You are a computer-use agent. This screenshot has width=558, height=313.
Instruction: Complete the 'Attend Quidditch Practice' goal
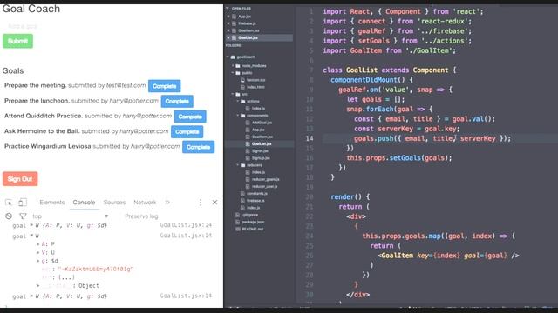(190, 117)
